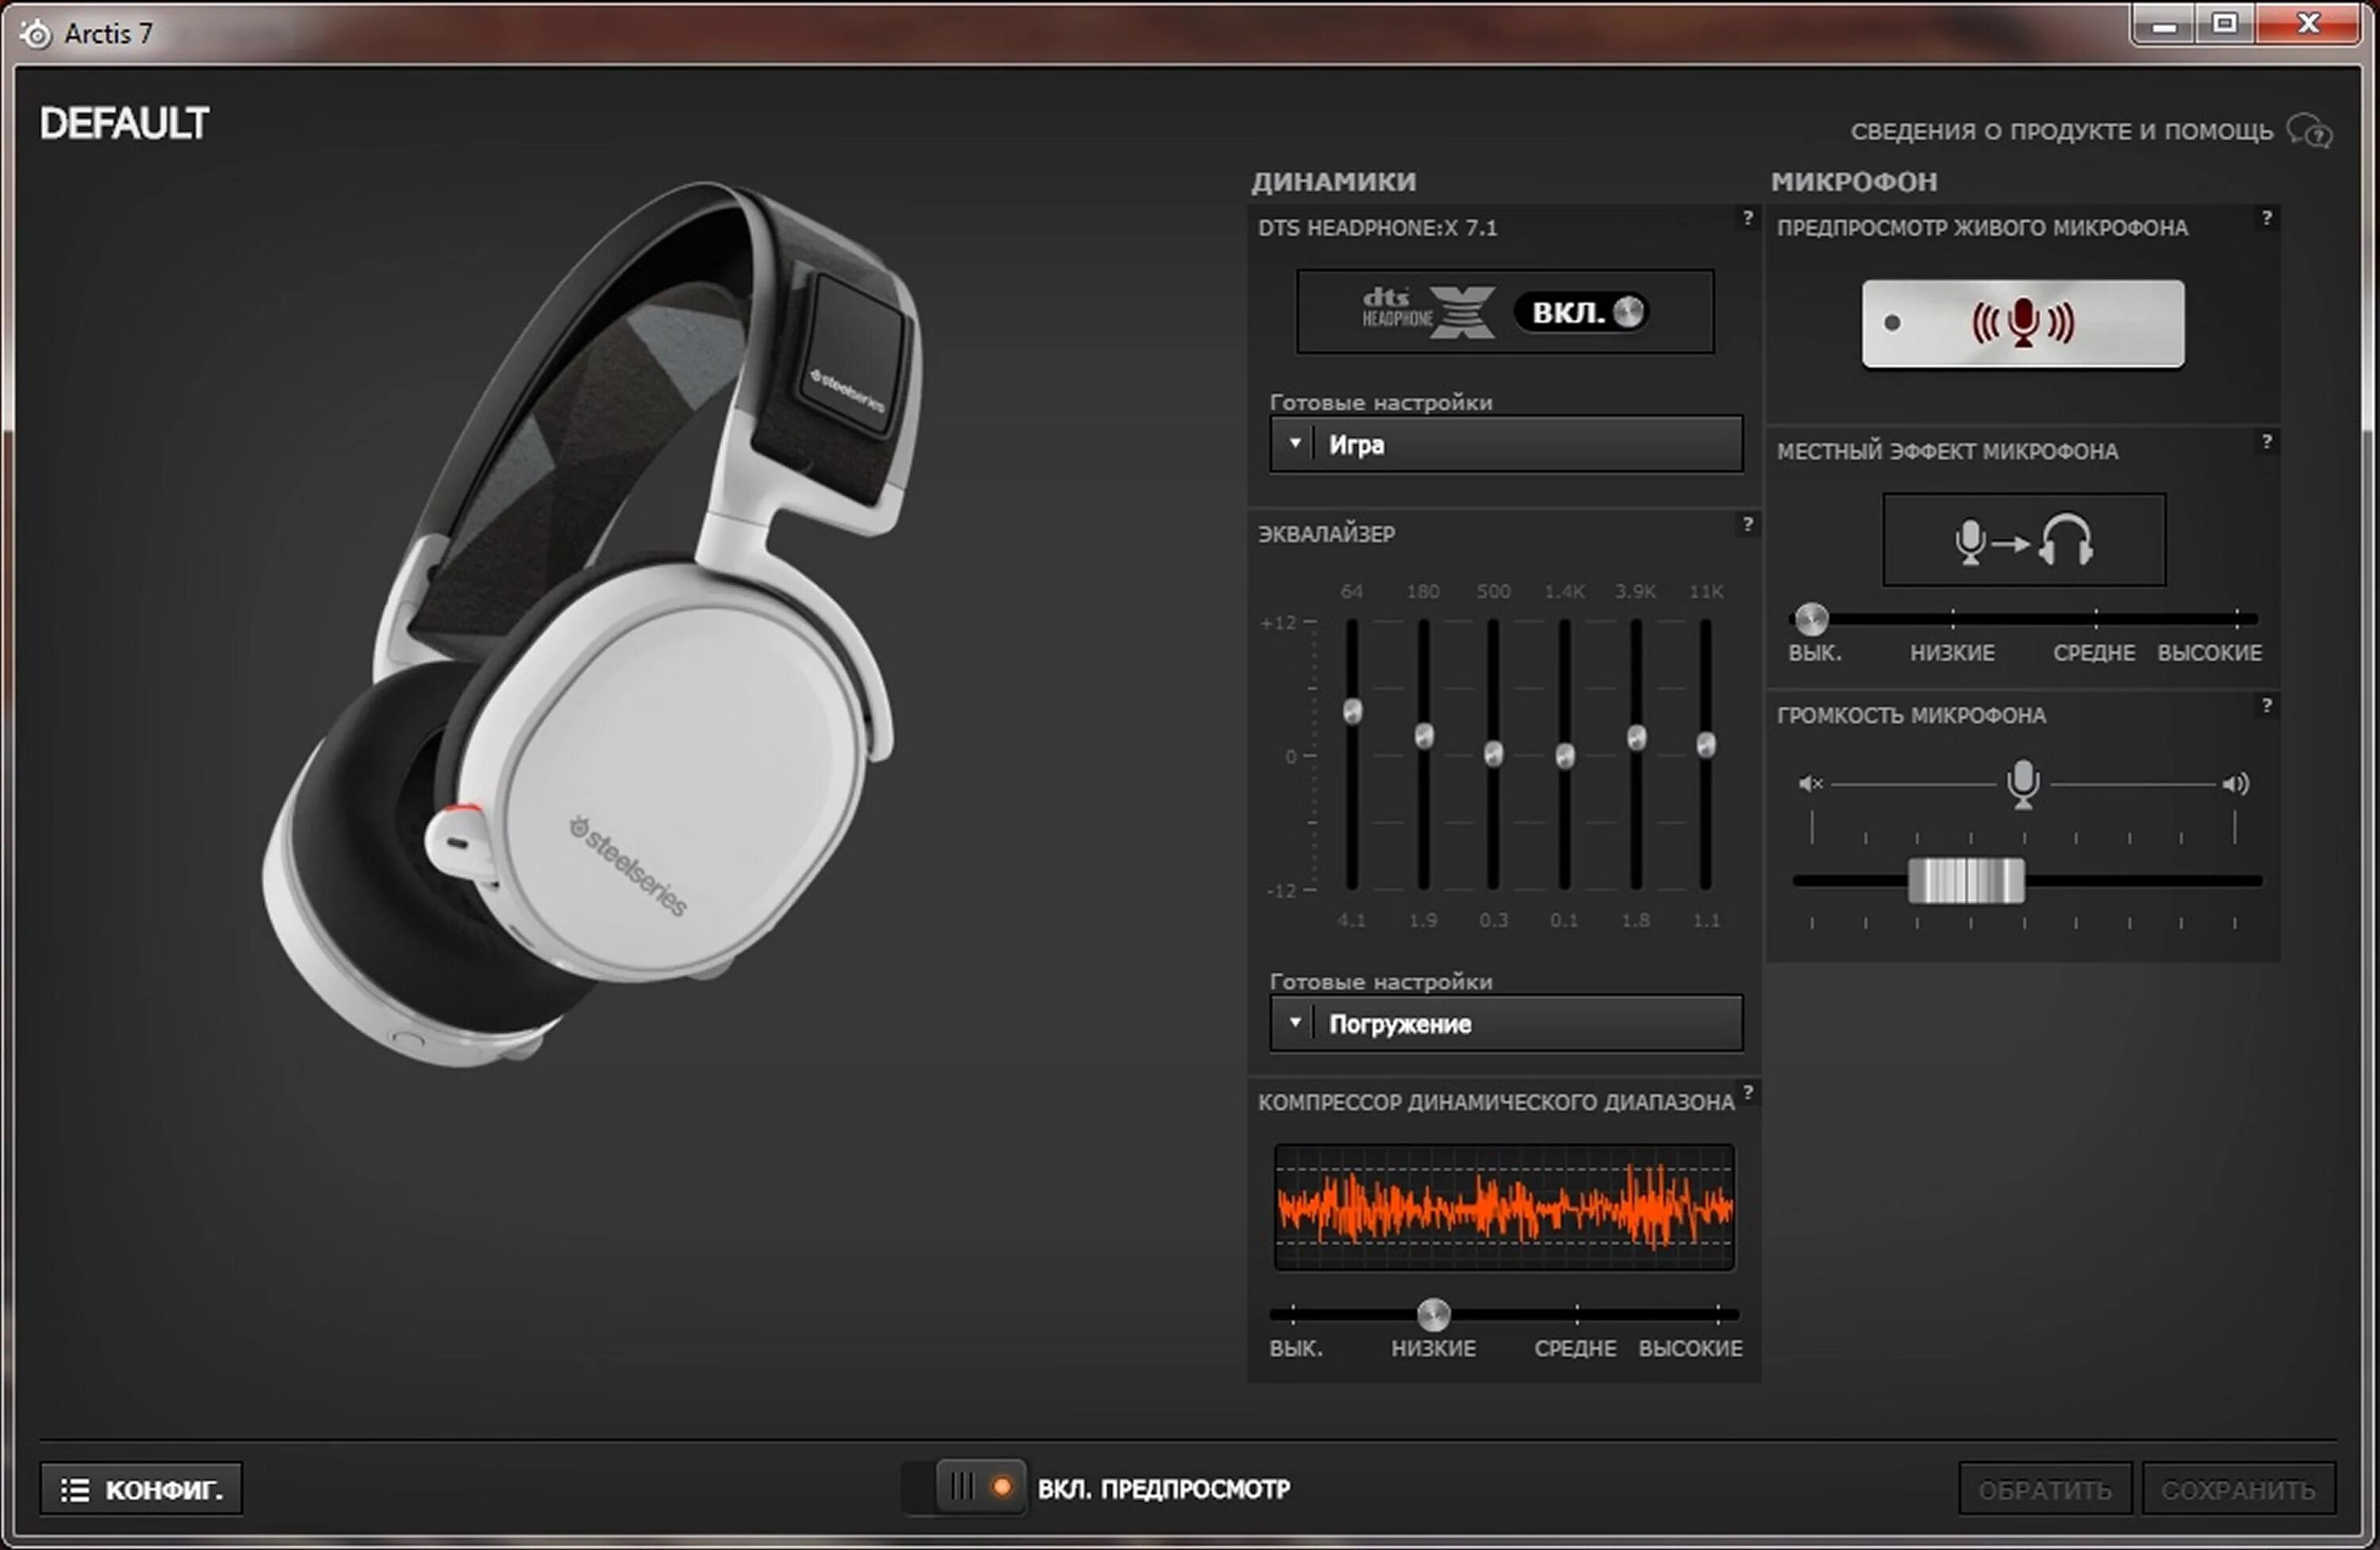Screen dimensions: 2380x1550
Task: Click the СОХРАНИТЬ save button
Action: (x=2237, y=1489)
